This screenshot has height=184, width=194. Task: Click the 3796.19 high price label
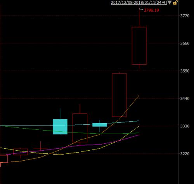click(151, 10)
